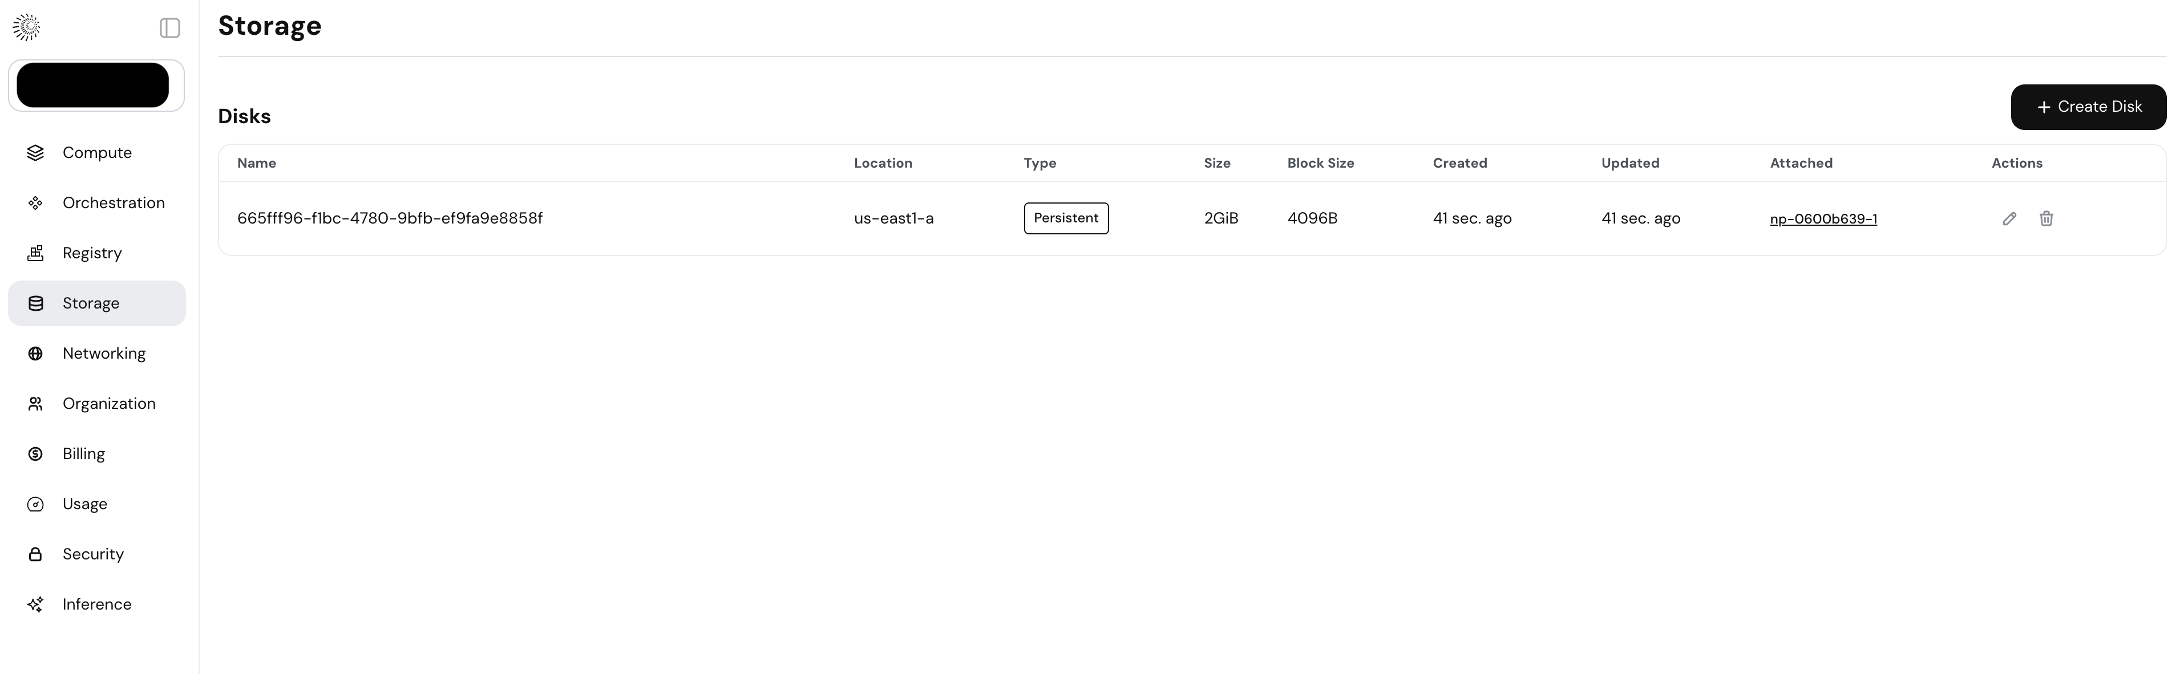
Task: Open Registry from the sidebar
Action: point(96,253)
